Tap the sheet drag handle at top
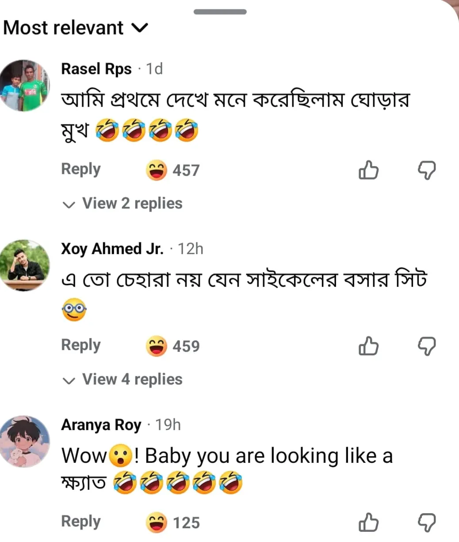Image resolution: width=459 pixels, height=542 pixels. (220, 12)
